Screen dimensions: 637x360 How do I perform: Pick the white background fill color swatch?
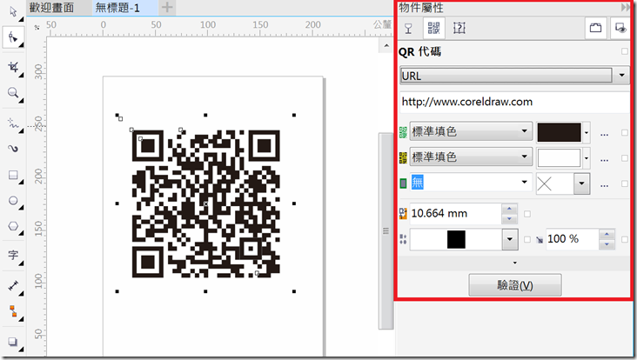pos(559,158)
